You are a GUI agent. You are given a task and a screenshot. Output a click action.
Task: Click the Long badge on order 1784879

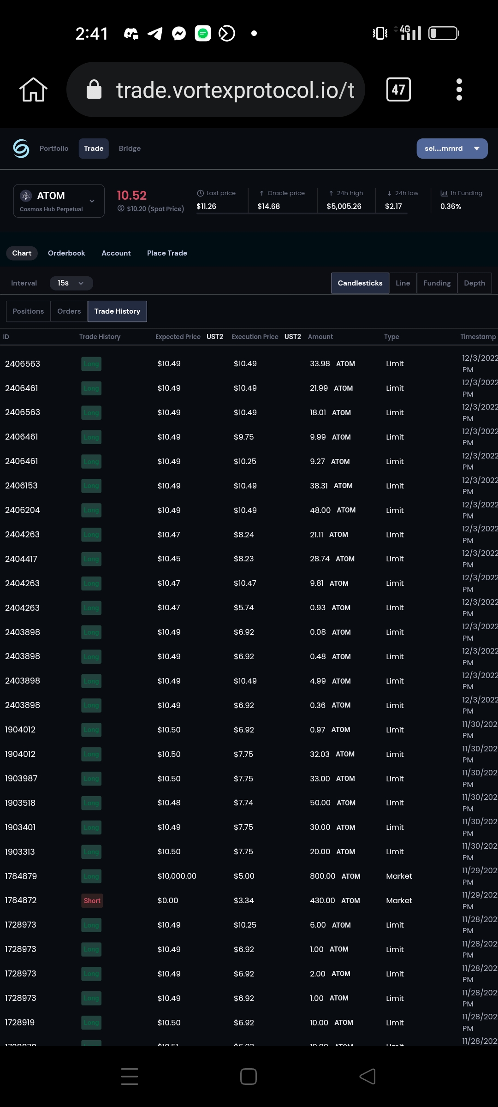[x=91, y=876]
